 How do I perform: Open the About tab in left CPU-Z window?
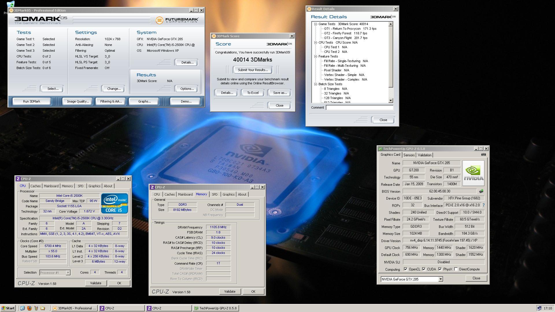coord(108,186)
